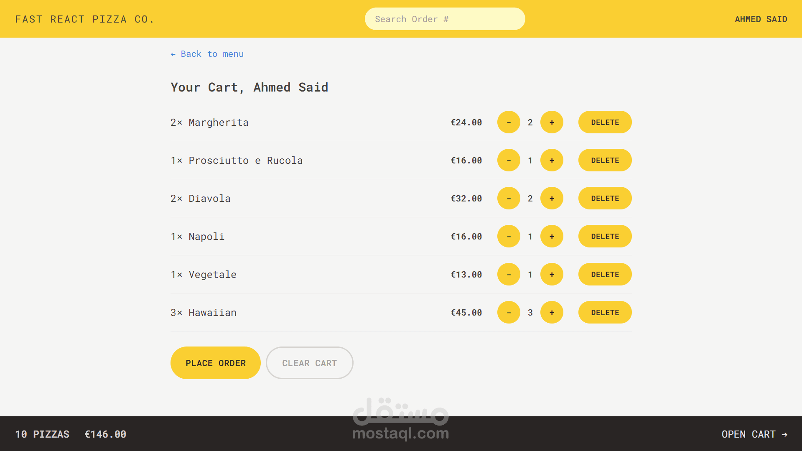Delete Vegetale from the cart
Image resolution: width=802 pixels, height=451 pixels.
605,274
